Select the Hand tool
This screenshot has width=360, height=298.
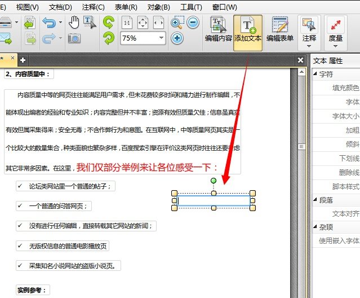pos(74,23)
